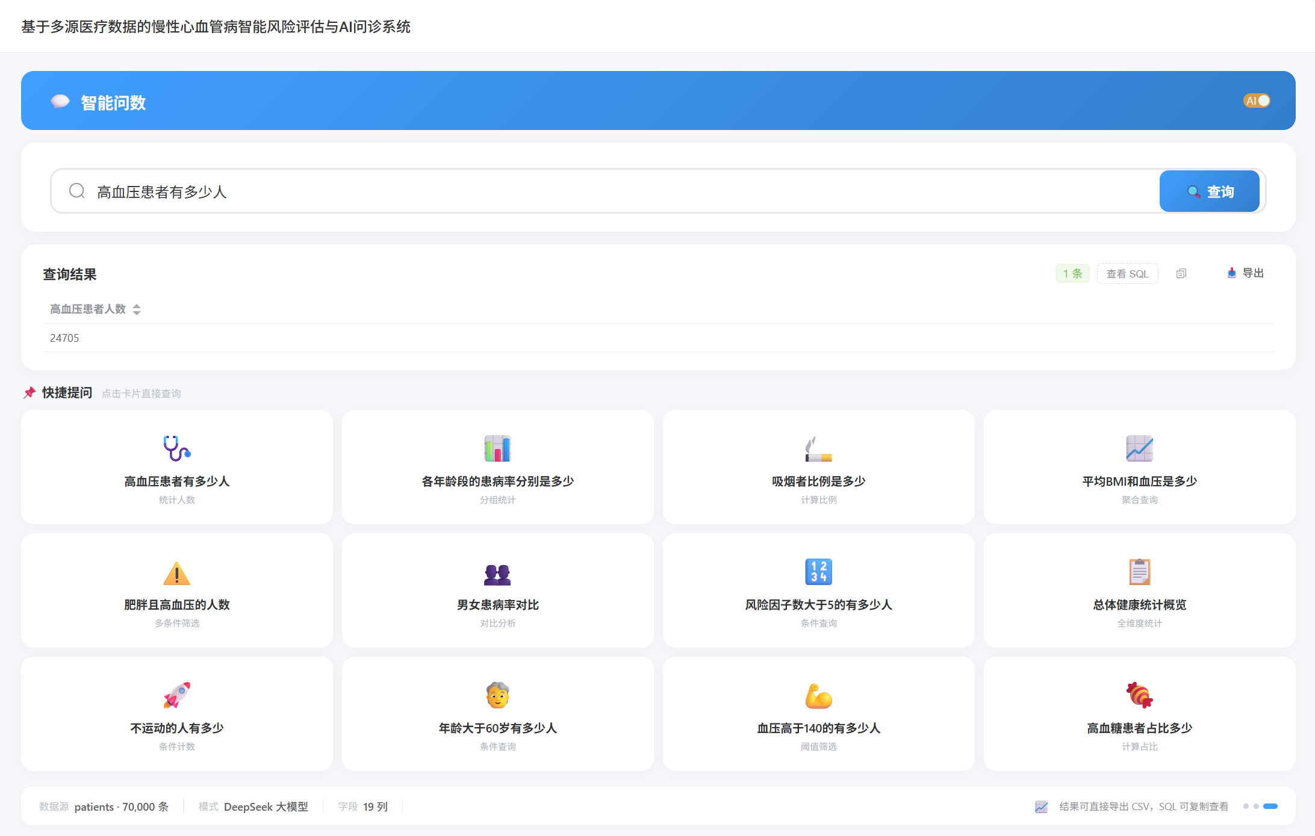Click rocket icon for inactive people

coord(177,695)
